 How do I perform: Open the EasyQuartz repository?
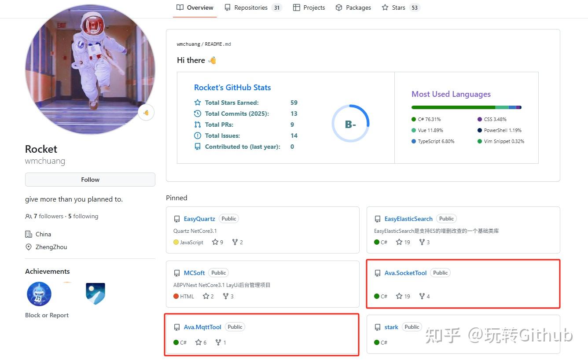coord(199,219)
